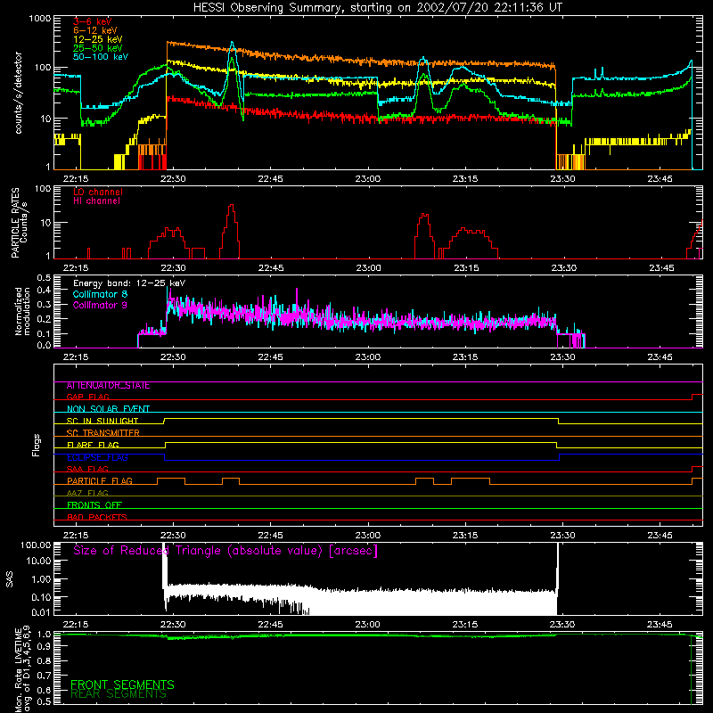The height and width of the screenshot is (713, 713).
Task: Click the raised PARTICLE_FLAG segment near 23:15
Action: [x=471, y=479]
